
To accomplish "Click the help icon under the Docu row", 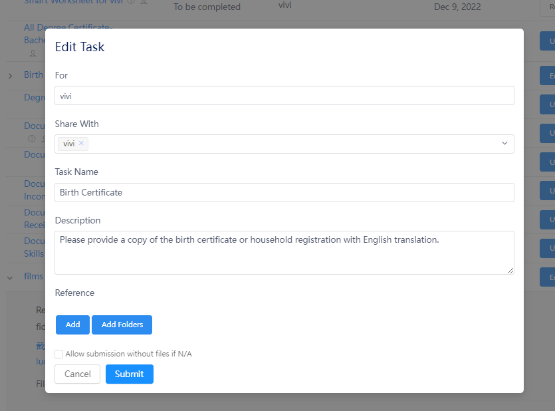I will [31, 139].
